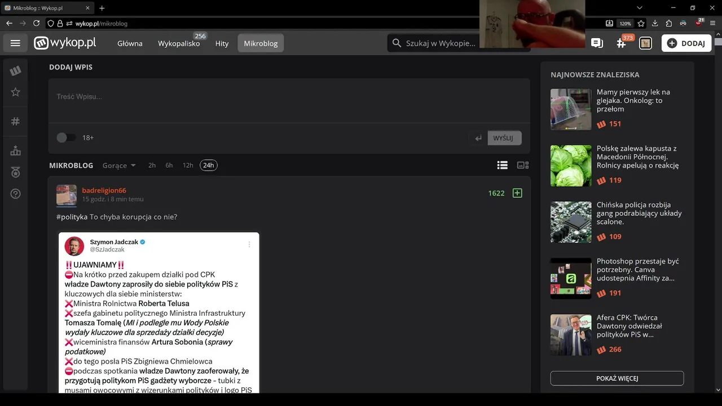Viewport: 722px width, 406px height.
Task: Open the Wykop icon in the left sidebar
Action: 15,70
